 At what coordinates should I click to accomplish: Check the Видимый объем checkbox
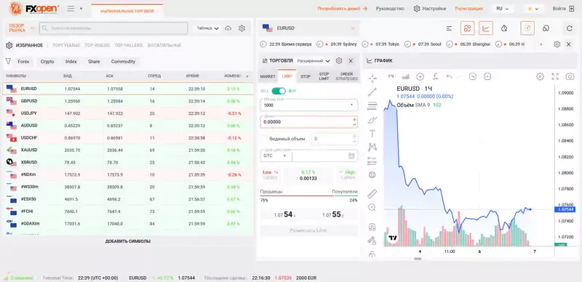[x=263, y=139]
